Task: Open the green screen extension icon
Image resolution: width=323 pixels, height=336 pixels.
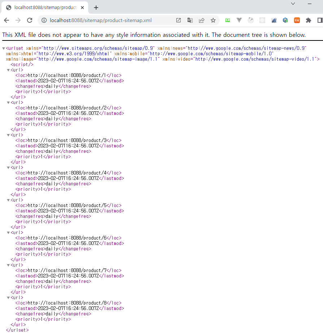Action: 228,20
